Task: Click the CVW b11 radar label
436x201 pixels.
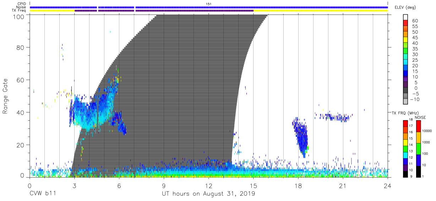Action: 42,194
